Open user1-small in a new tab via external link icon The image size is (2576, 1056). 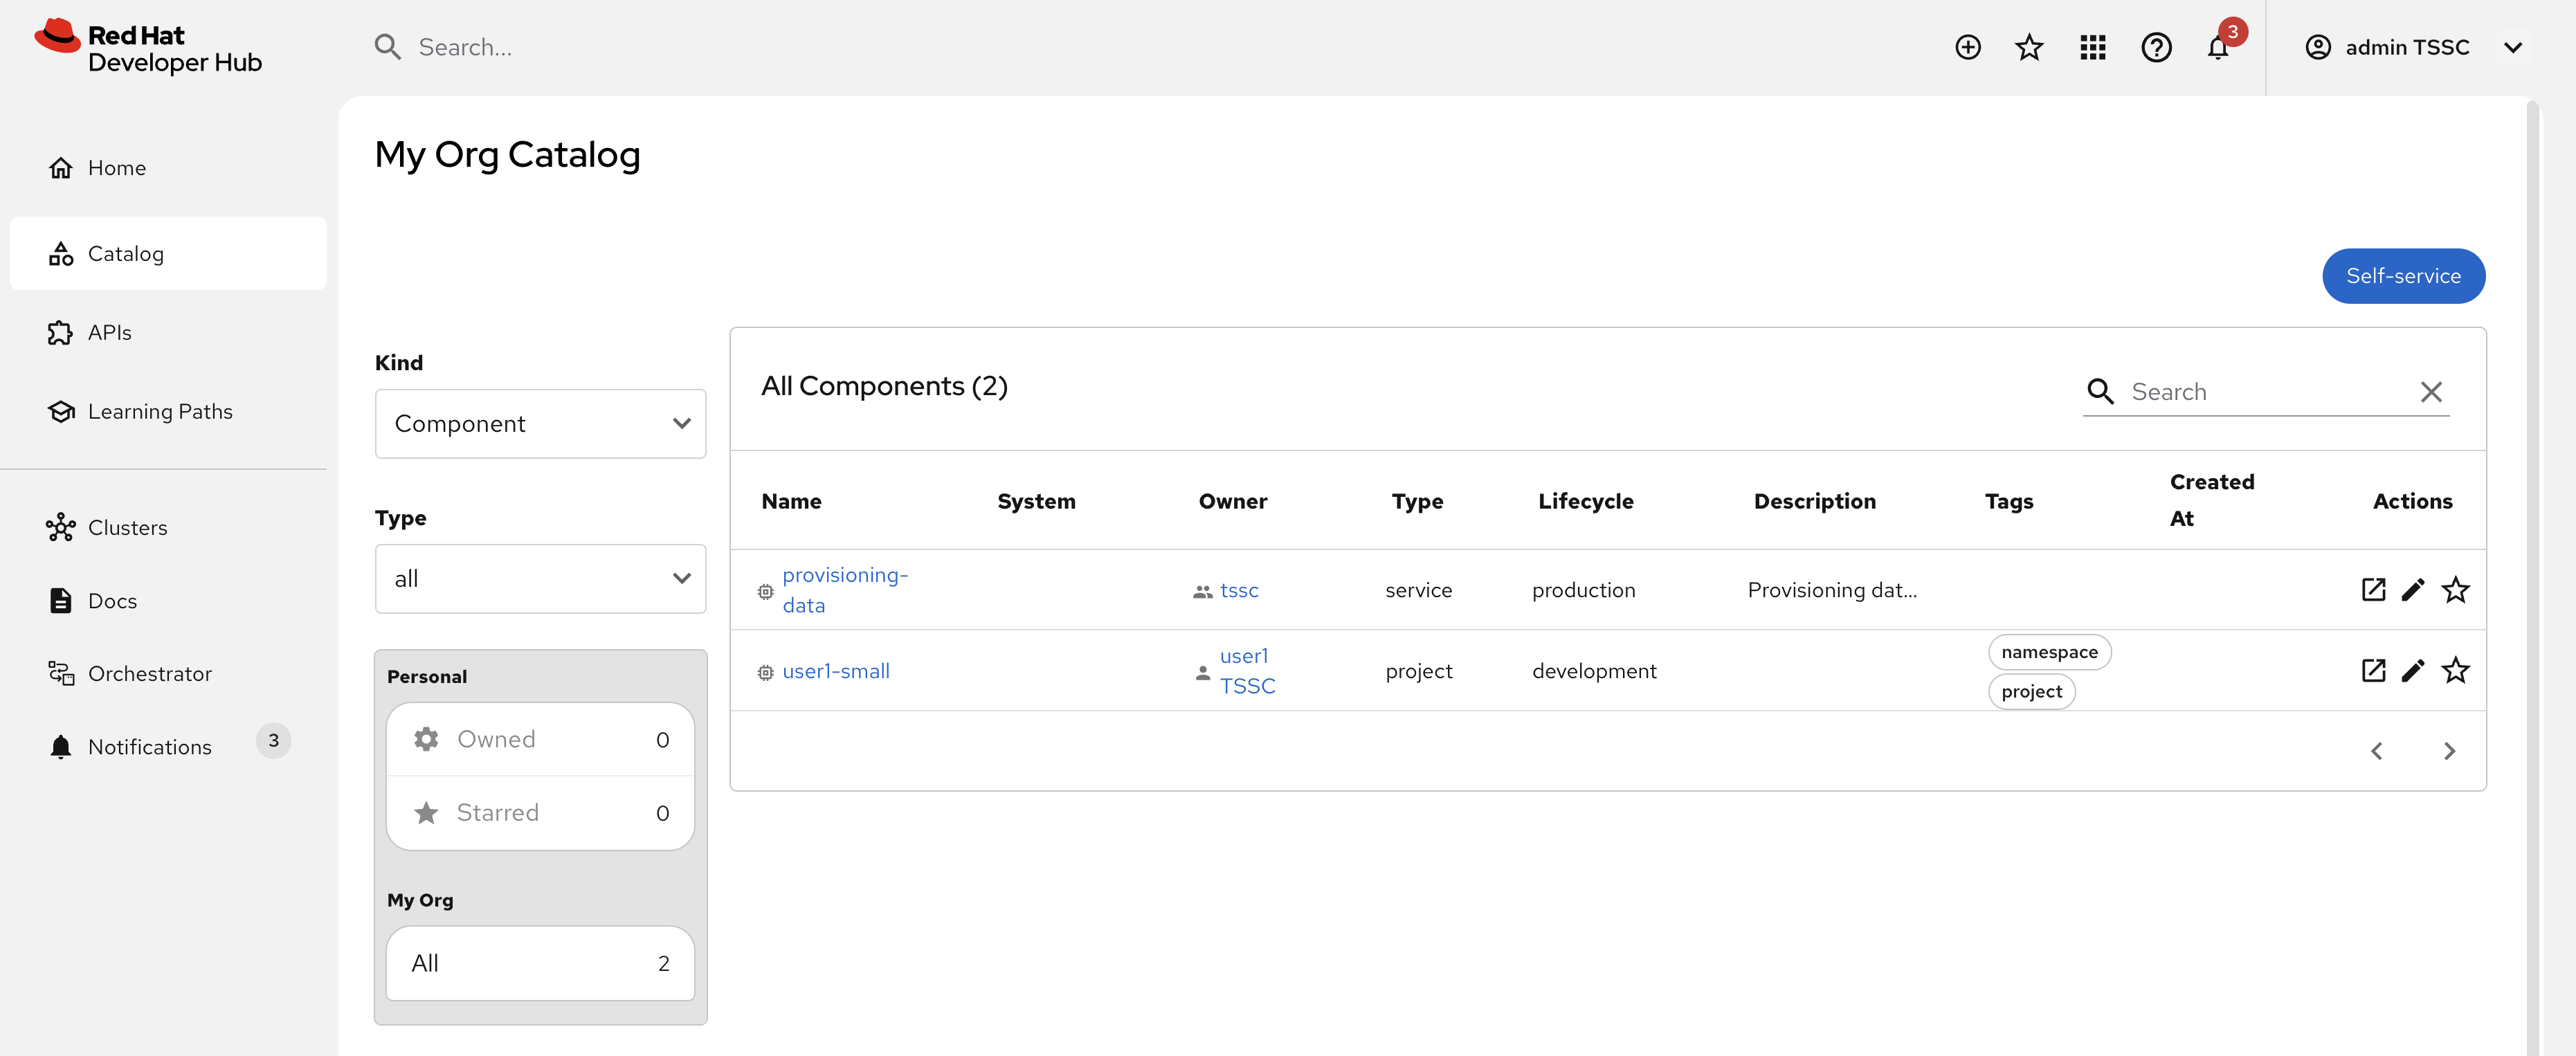tap(2374, 670)
